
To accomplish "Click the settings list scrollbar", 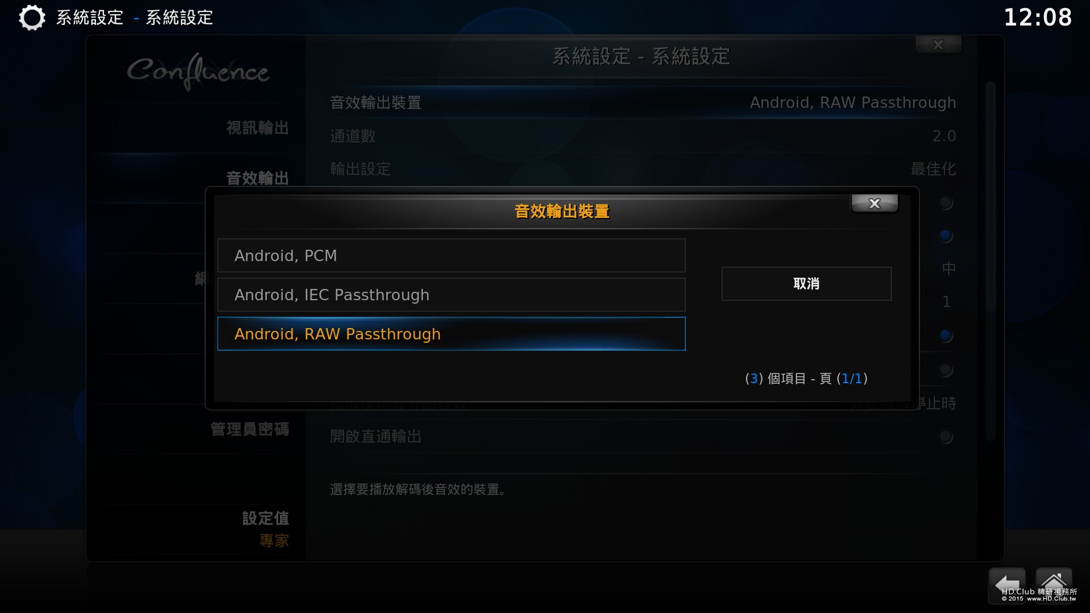I will 991,261.
